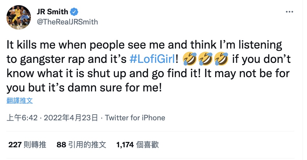Screen dimensions: 307x160
Task: View the 88 引用的推文 quote tweets
Action: (x=81, y=145)
